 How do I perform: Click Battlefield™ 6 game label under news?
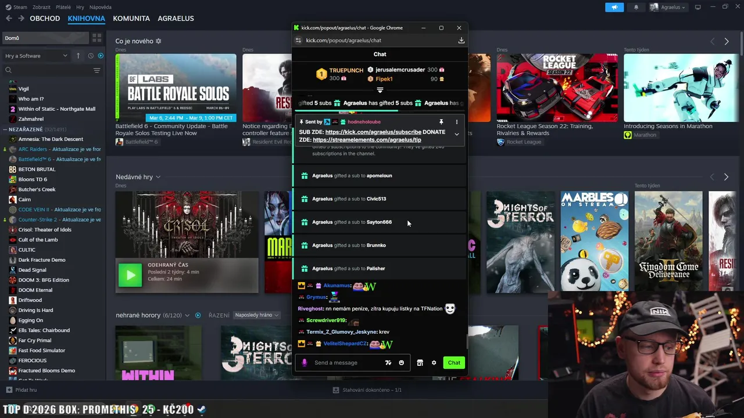[137, 142]
